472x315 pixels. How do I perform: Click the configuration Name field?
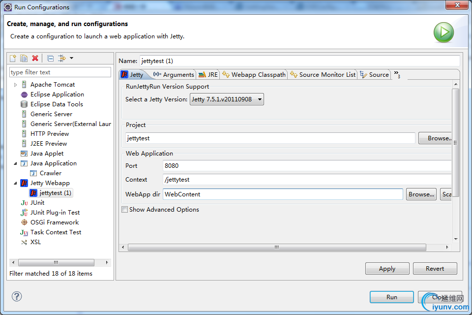click(x=299, y=61)
